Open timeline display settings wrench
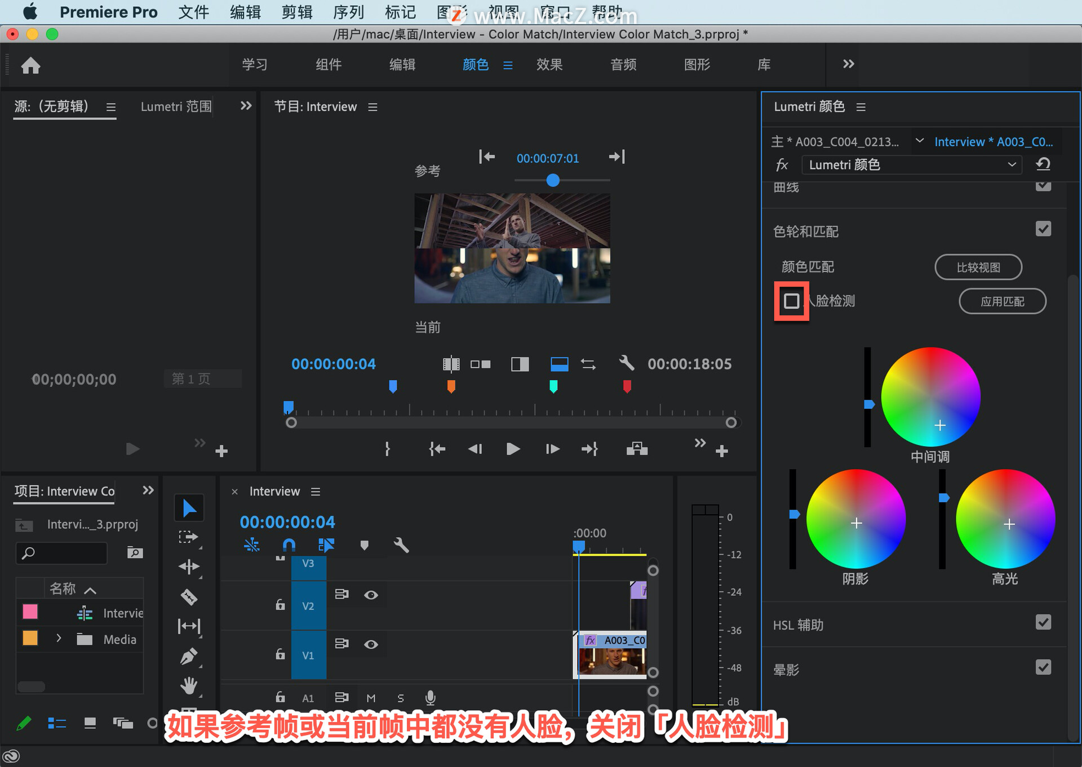 pos(401,545)
